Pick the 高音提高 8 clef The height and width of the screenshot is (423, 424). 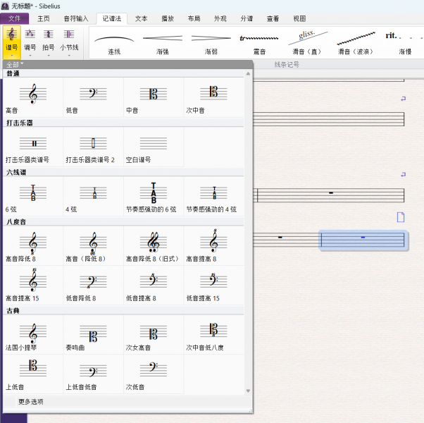pyautogui.click(x=213, y=246)
